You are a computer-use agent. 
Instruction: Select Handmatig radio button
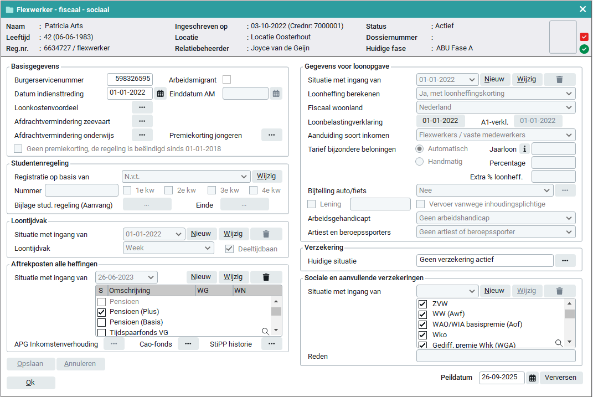point(420,162)
